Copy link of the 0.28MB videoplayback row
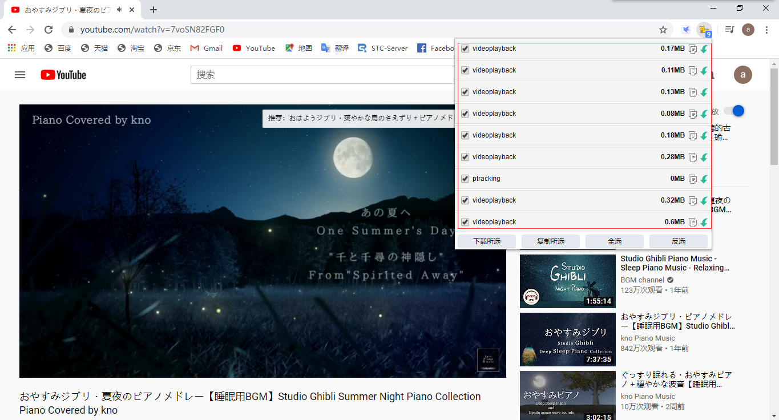Image resolution: width=779 pixels, height=420 pixels. (x=693, y=157)
